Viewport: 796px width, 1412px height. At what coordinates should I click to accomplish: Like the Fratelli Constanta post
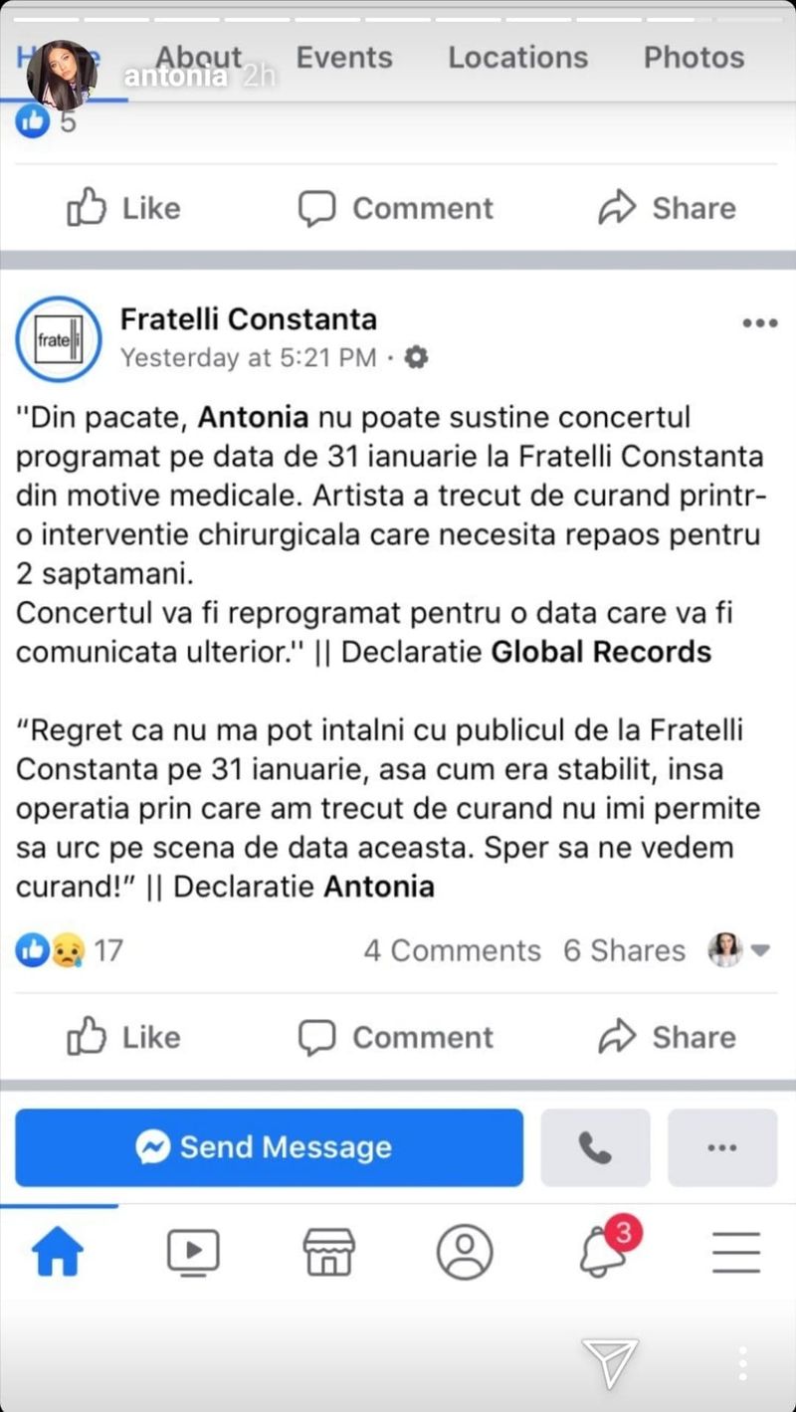pyautogui.click(x=124, y=1037)
